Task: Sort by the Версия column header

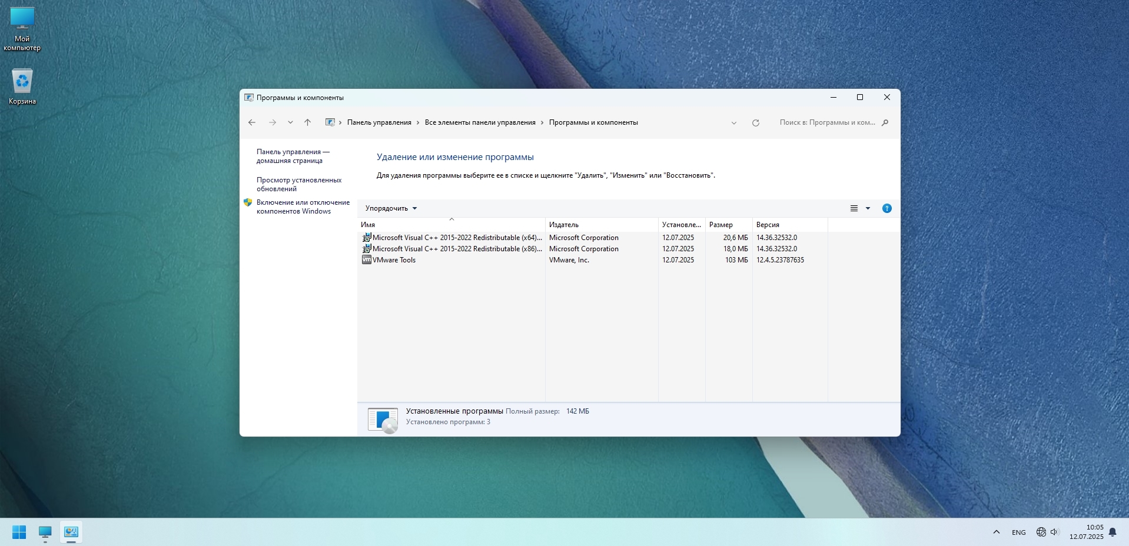Action: 790,225
